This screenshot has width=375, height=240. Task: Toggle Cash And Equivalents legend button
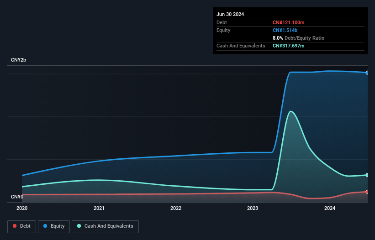(x=105, y=226)
